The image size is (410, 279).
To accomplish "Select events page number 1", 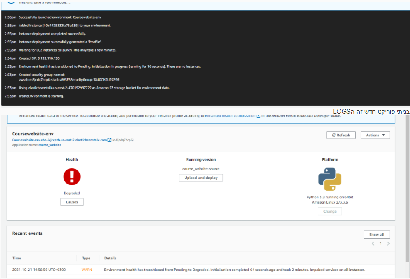I will point(381,244).
